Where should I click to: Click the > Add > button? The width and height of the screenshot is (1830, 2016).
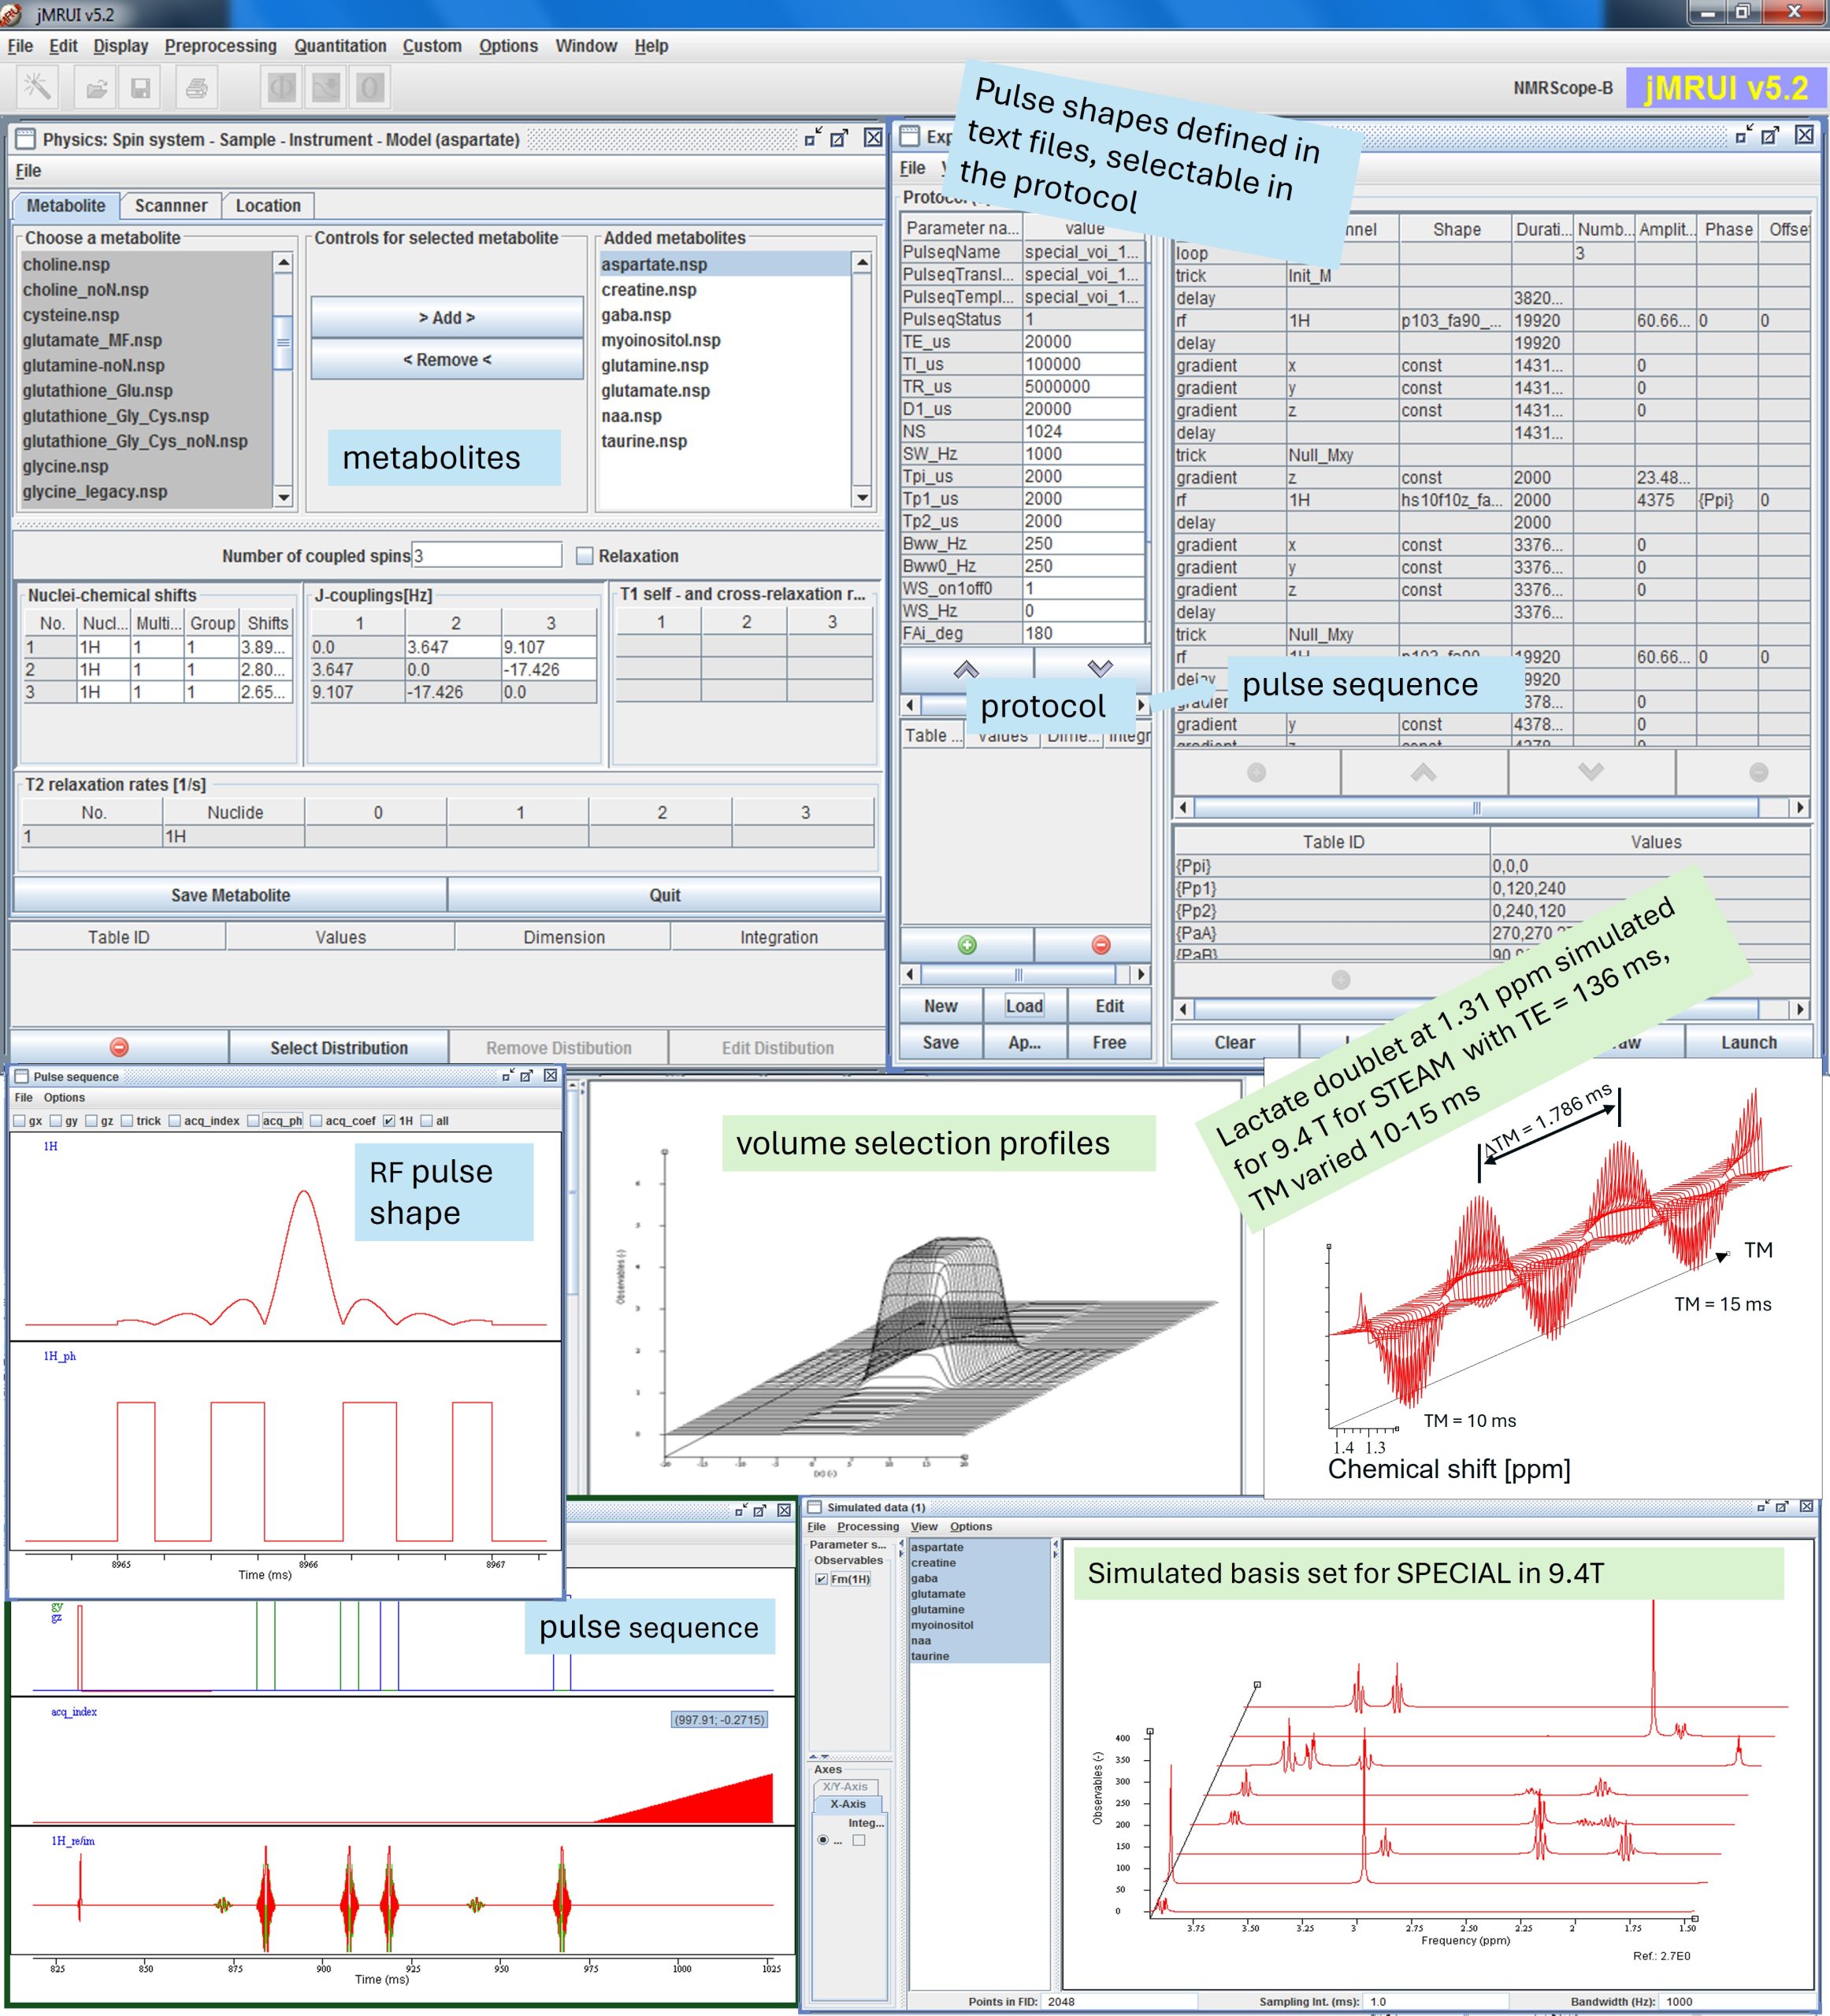(446, 317)
